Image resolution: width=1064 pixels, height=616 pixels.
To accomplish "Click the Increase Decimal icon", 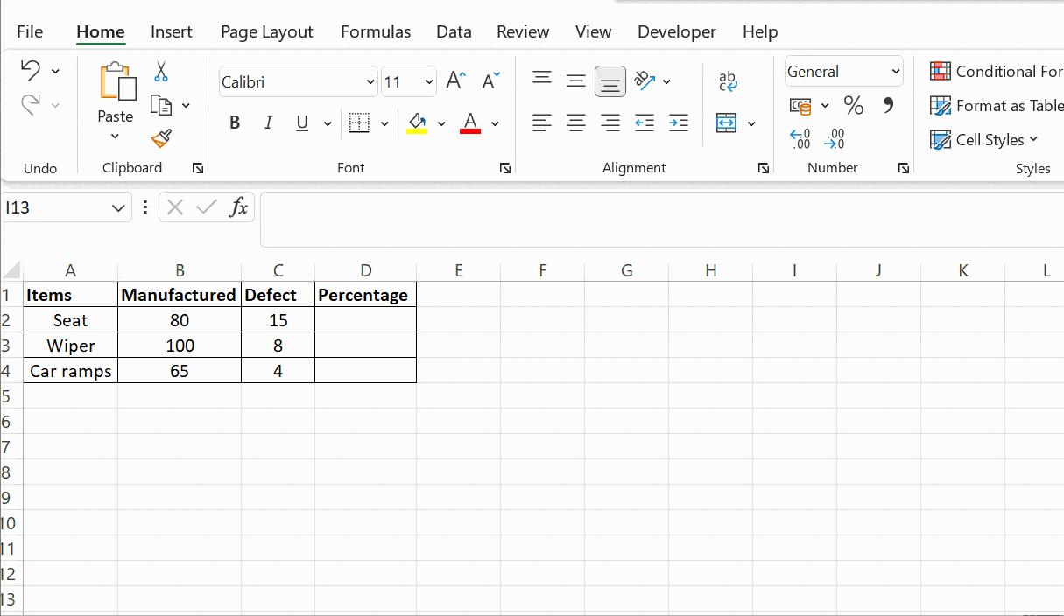I will (800, 138).
